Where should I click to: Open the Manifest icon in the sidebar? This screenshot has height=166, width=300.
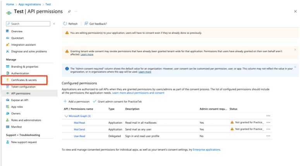click(x=7, y=127)
